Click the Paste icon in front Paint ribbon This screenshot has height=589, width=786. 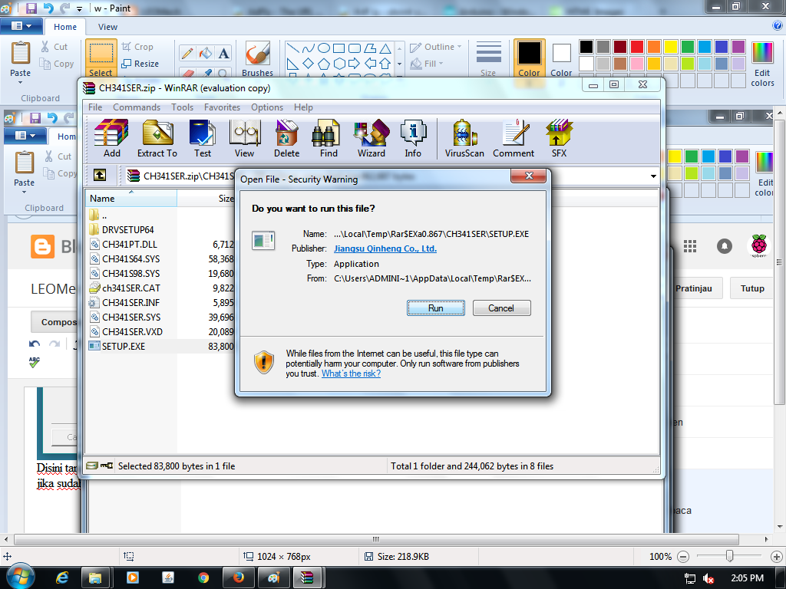(21, 53)
